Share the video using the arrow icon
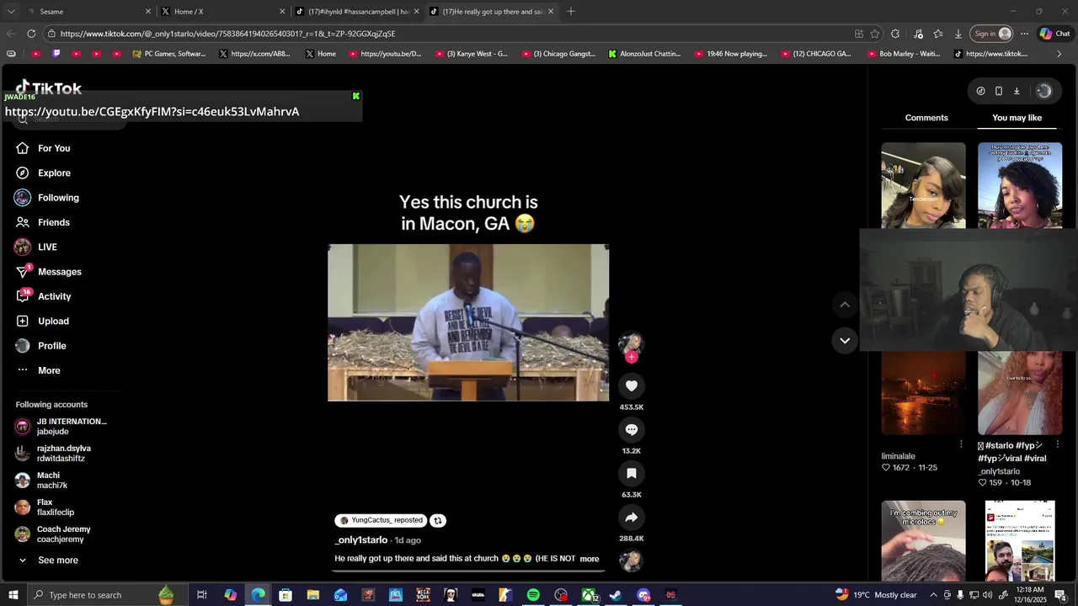The image size is (1078, 606). (631, 517)
